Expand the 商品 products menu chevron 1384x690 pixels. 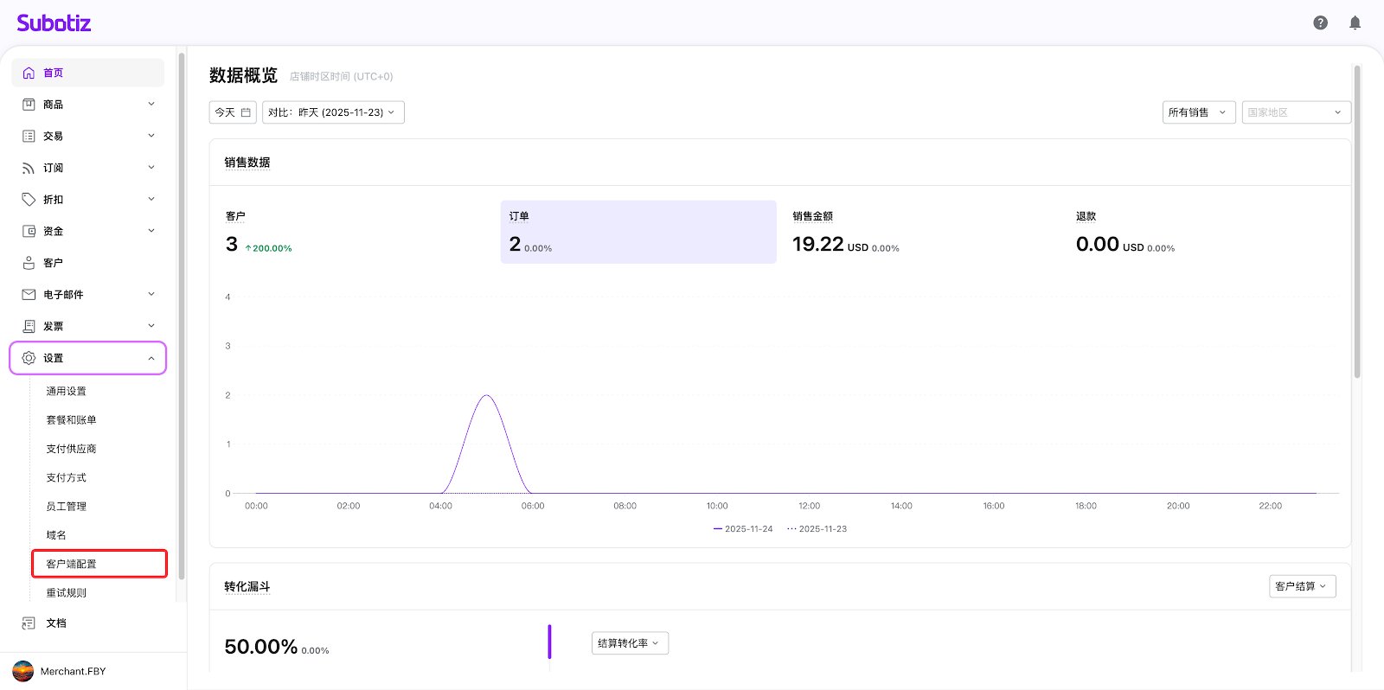[x=151, y=104]
